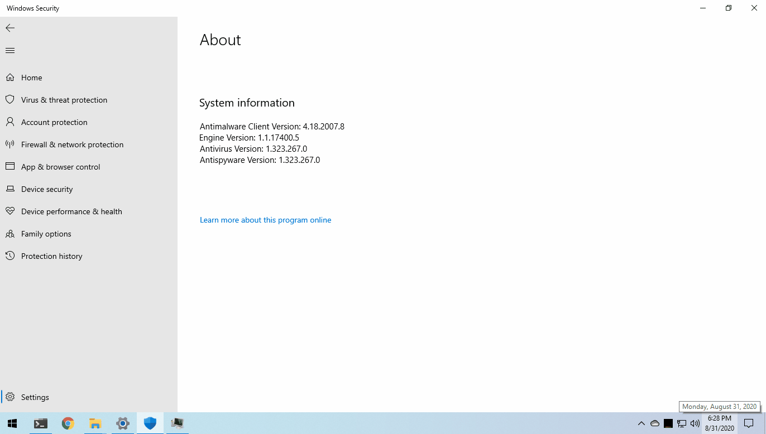Click the Home house icon

click(10, 78)
